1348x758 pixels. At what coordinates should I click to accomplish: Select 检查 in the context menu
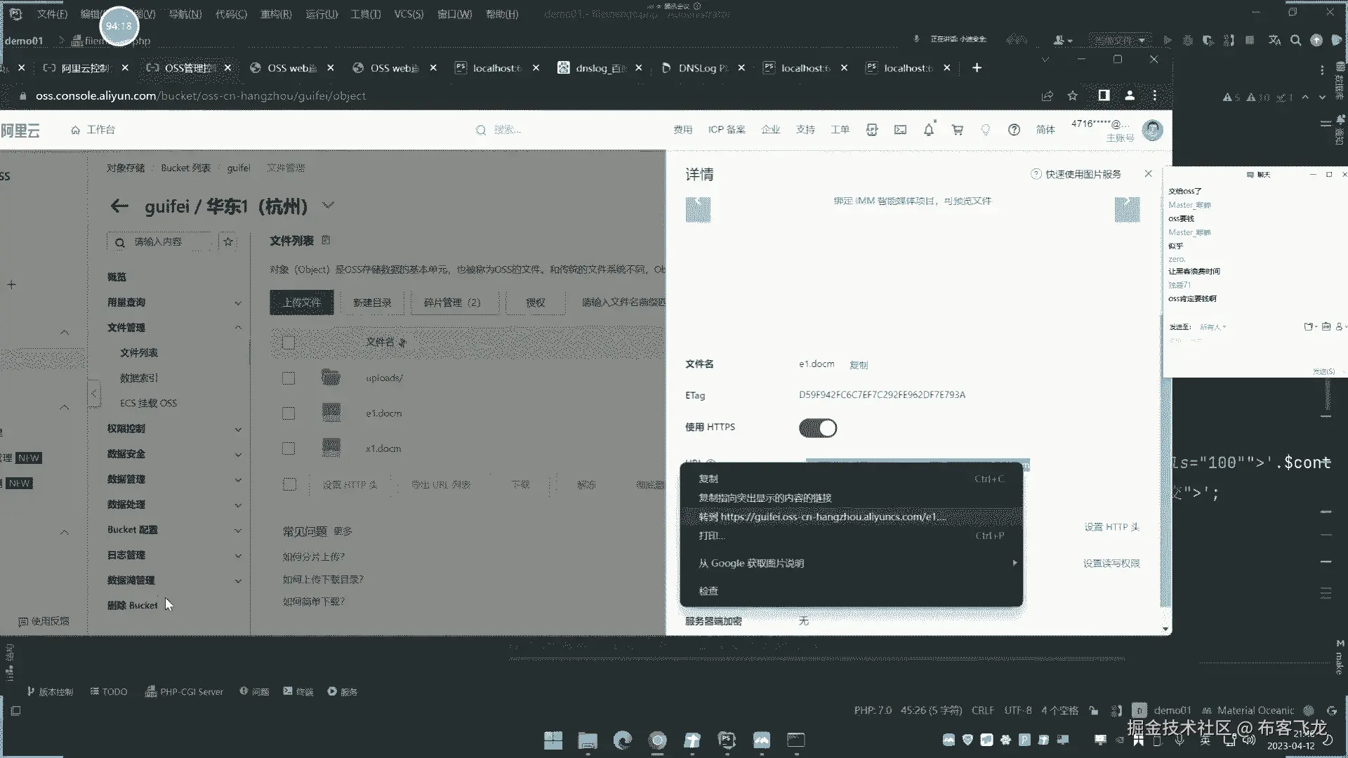pos(708,591)
